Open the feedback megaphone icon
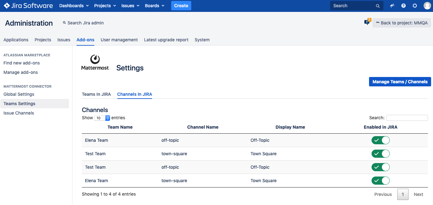Screen dimensions: 433x205 pos(392,6)
